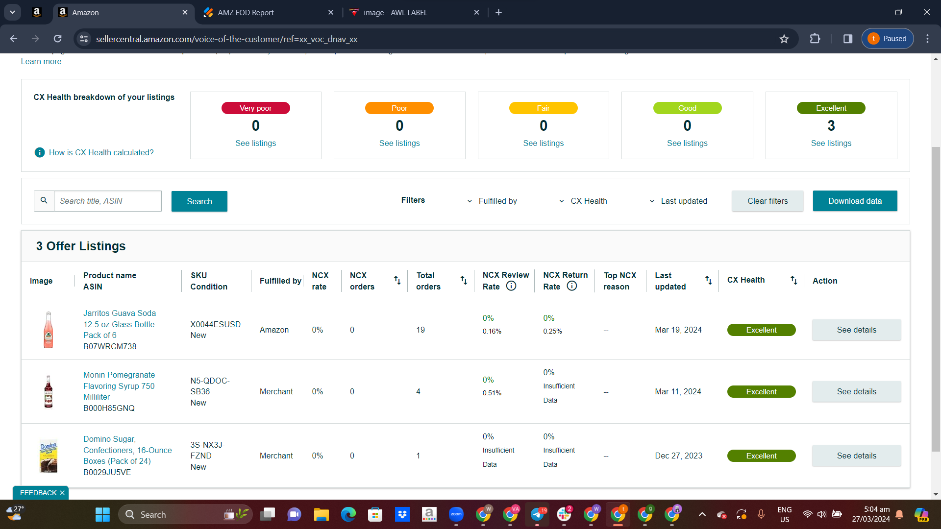
Task: Open a new browser tab
Action: tap(498, 12)
